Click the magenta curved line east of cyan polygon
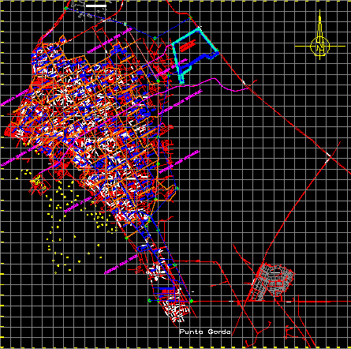Viewport: 351px width, 349px height. point(226,84)
